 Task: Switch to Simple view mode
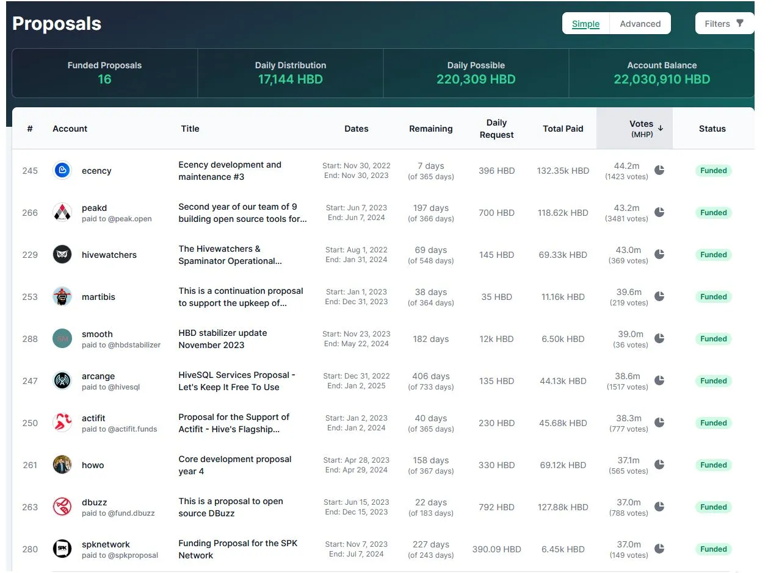point(585,24)
